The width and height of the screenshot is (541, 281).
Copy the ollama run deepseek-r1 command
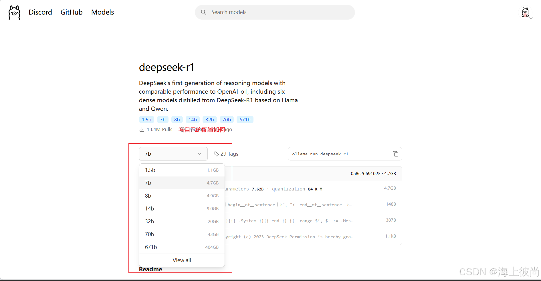[396, 154]
